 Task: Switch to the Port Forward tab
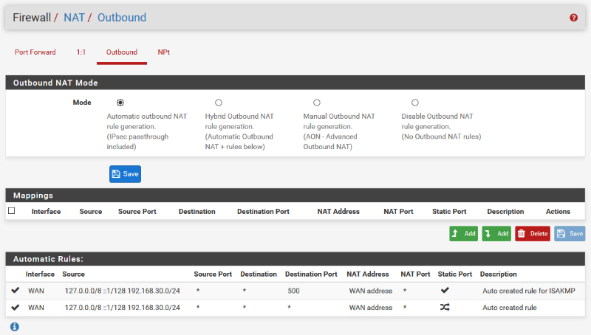tap(35, 52)
